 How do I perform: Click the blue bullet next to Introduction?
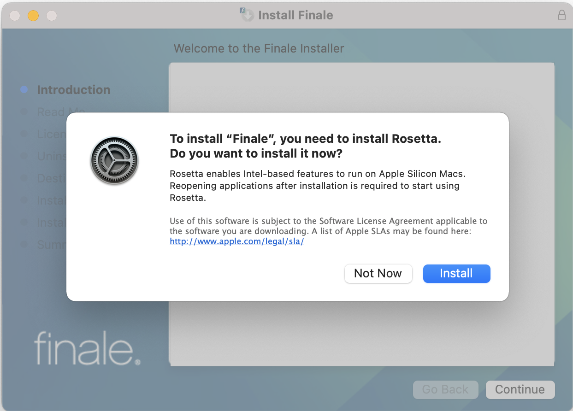(24, 90)
